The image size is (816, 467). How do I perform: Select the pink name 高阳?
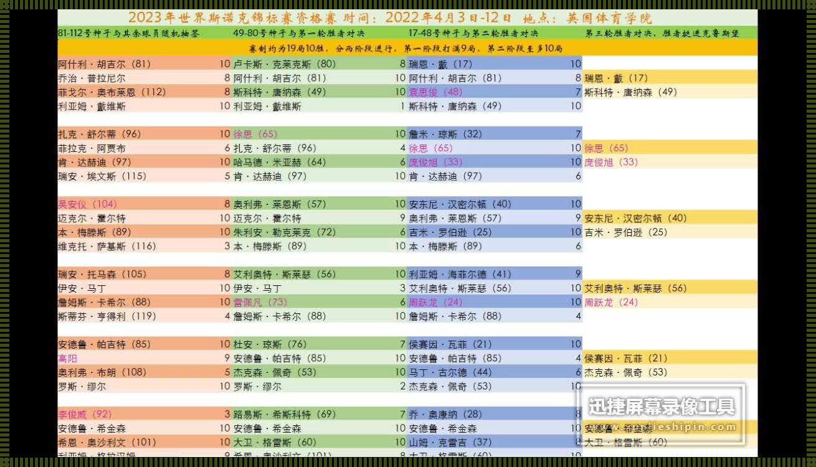click(68, 359)
